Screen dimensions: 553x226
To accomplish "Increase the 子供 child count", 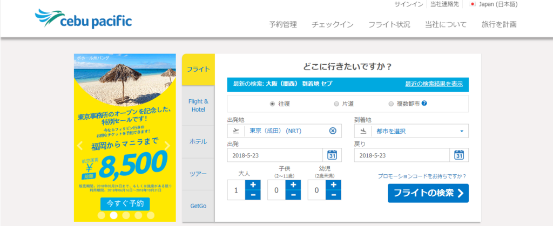I will [x=293, y=185].
